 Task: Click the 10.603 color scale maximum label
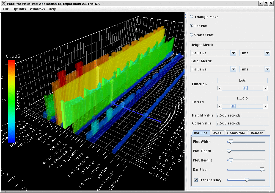click(x=12, y=56)
